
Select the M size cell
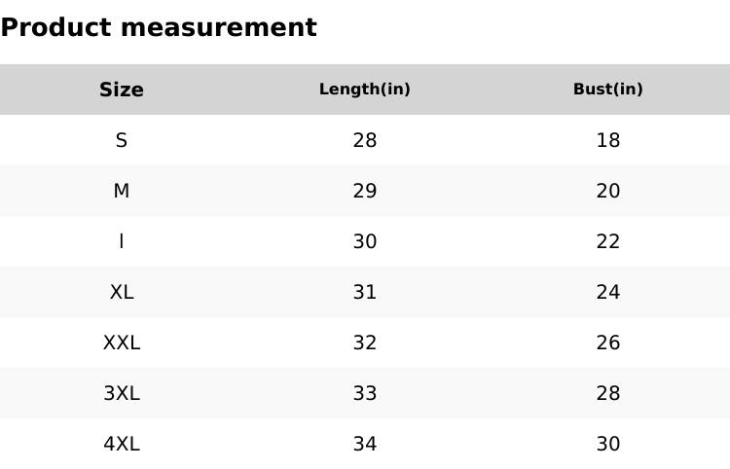[x=122, y=191]
